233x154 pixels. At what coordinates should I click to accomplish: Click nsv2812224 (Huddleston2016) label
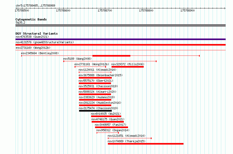(x=100, y=103)
